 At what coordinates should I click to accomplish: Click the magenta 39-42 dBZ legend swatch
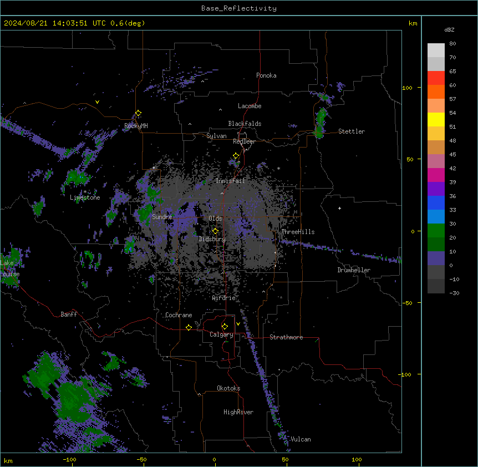pos(436,175)
